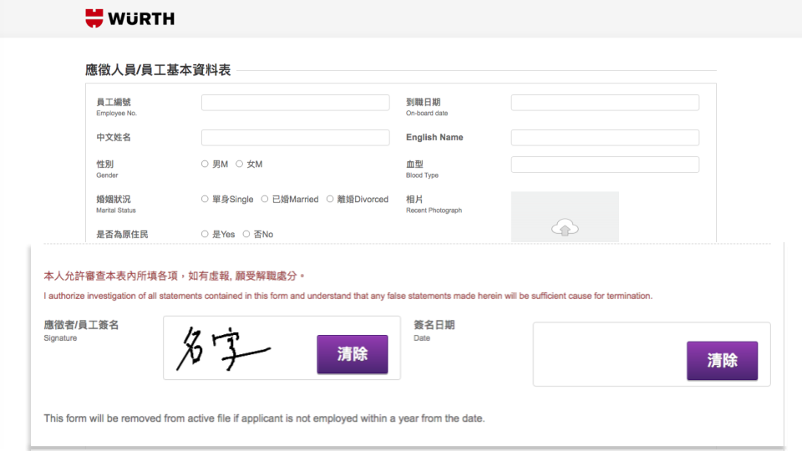Viewport: 802px width, 451px height.
Task: Click the Würth logo in header
Action: (x=129, y=18)
